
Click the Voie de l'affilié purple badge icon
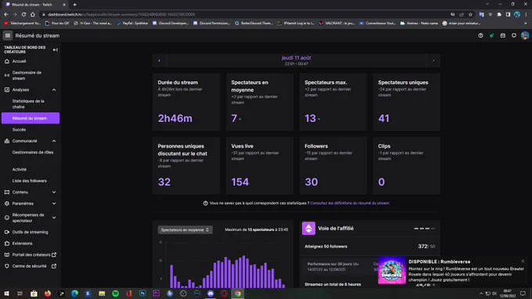pyautogui.click(x=308, y=229)
